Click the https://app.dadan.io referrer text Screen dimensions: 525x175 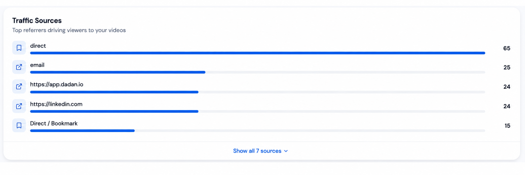[x=57, y=85]
